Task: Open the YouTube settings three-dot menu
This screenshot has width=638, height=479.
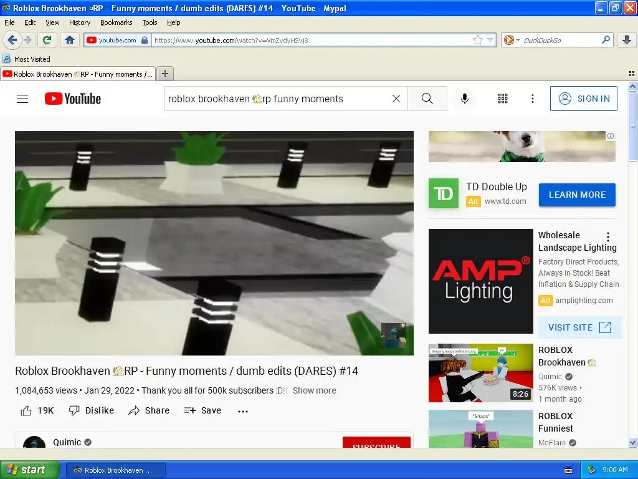Action: tap(532, 99)
